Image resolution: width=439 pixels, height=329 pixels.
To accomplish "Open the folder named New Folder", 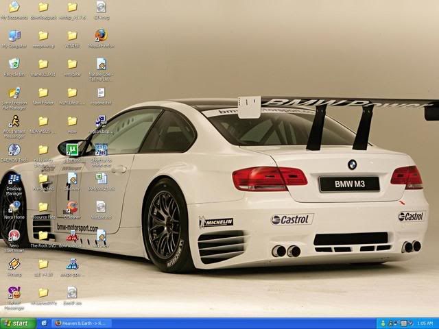I will [x=43, y=93].
